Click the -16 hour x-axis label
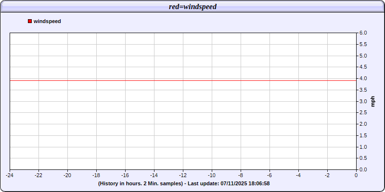The image size is (385, 192). click(125, 176)
